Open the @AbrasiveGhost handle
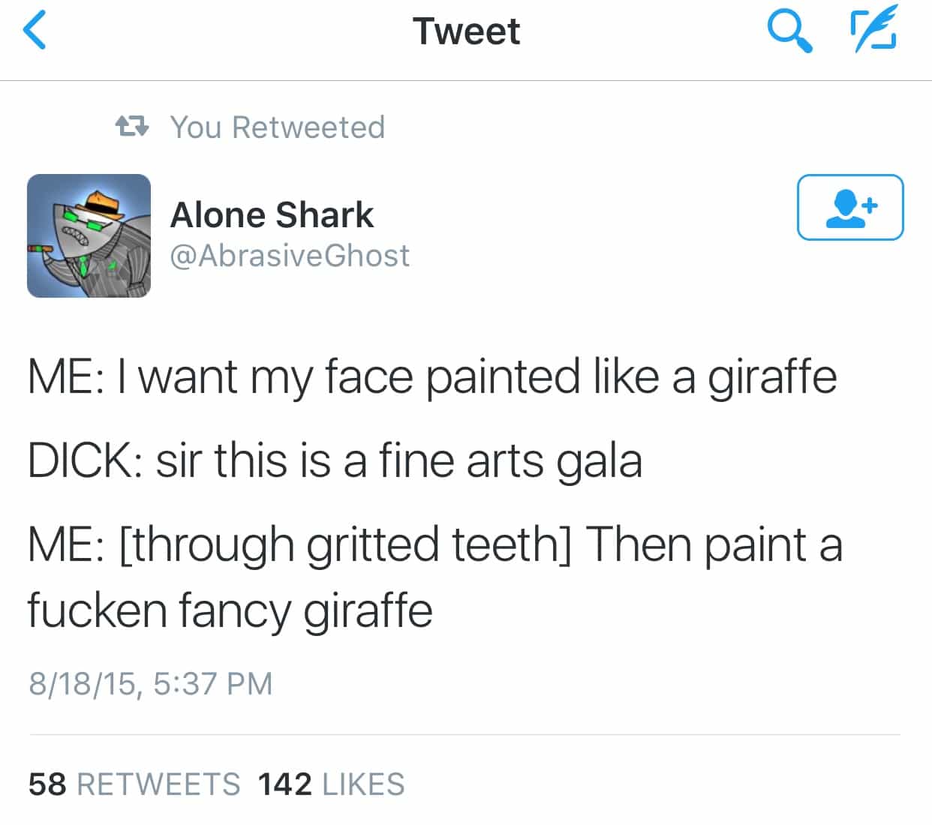 [290, 256]
